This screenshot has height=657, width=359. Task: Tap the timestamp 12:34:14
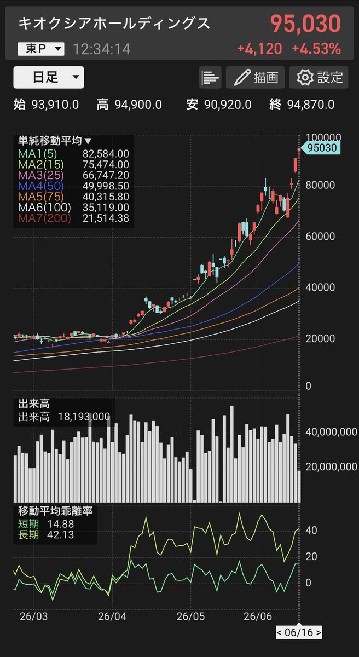[x=101, y=49]
